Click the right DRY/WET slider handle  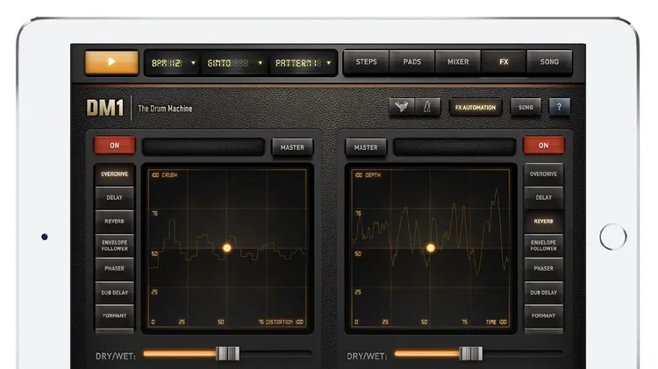coord(471,354)
